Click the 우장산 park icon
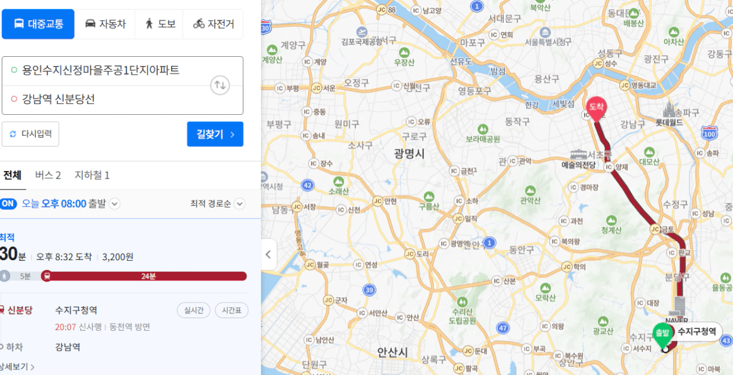This screenshot has height=375, width=733. coord(404,52)
